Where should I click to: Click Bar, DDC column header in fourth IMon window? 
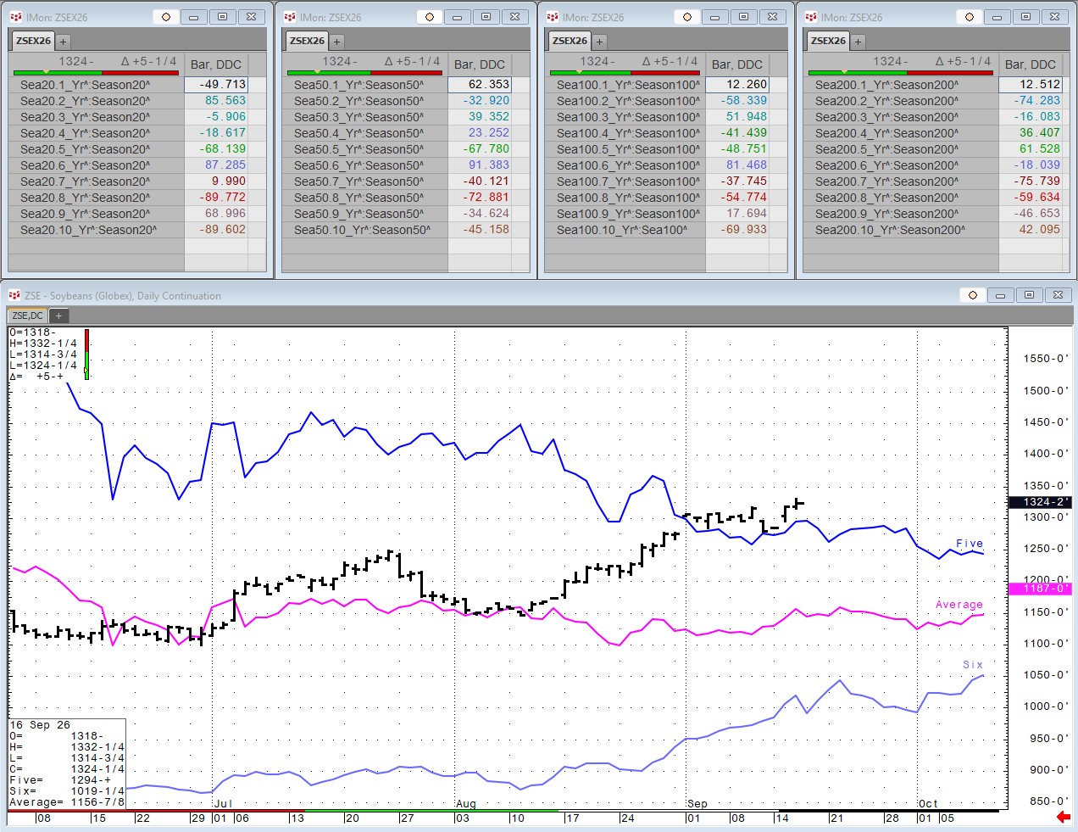pyautogui.click(x=1031, y=64)
